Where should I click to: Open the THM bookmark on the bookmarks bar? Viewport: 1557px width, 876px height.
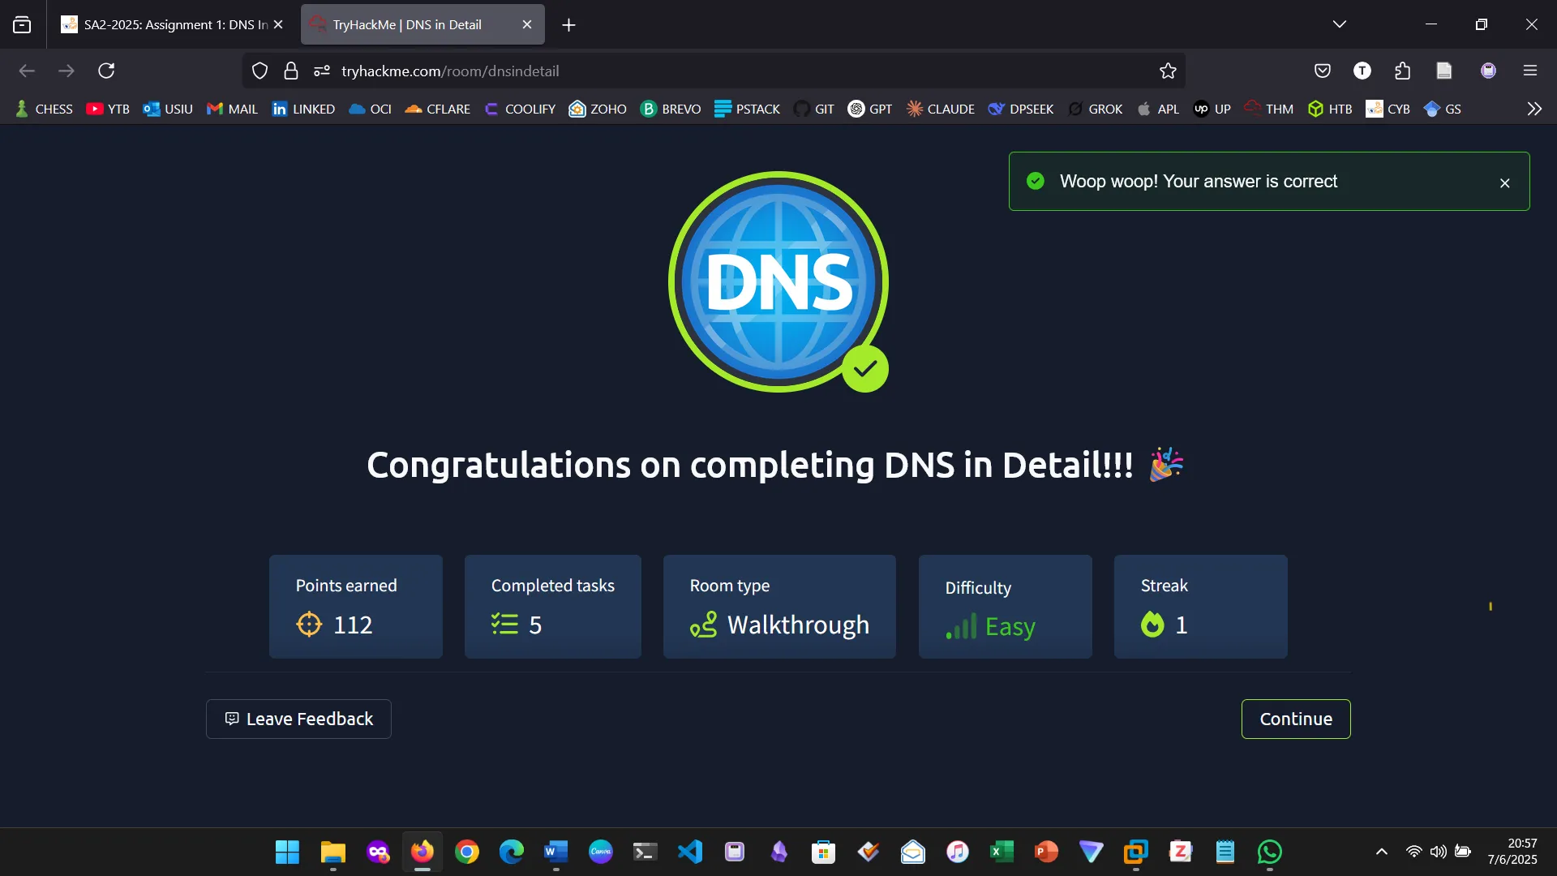tap(1278, 108)
